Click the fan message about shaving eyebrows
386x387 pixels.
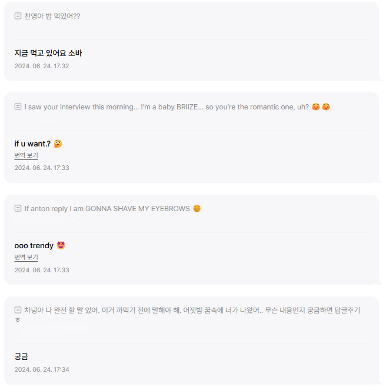click(107, 209)
